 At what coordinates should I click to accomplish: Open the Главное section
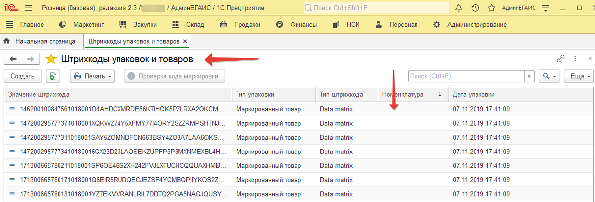point(26,24)
